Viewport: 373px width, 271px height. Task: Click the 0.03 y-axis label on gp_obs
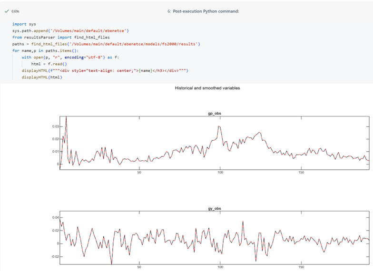pyautogui.click(x=55, y=126)
